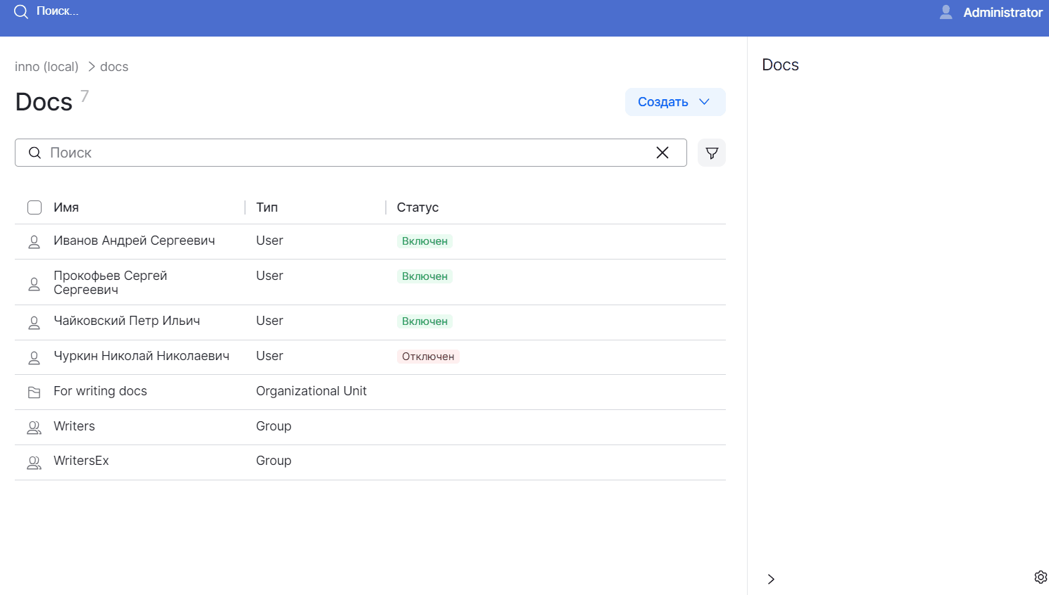Viewport: 1049px width, 595px height.
Task: Click the folder icon for For writing docs
Action: (34, 392)
